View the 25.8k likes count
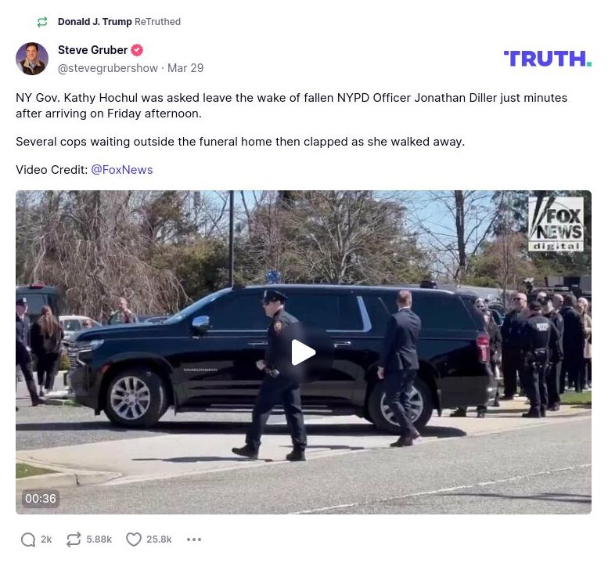 click(x=159, y=540)
